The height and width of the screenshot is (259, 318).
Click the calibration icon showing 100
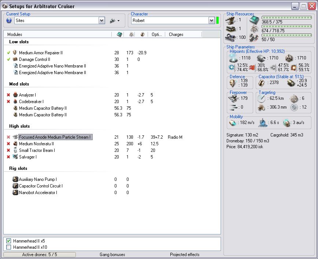[x=230, y=37]
